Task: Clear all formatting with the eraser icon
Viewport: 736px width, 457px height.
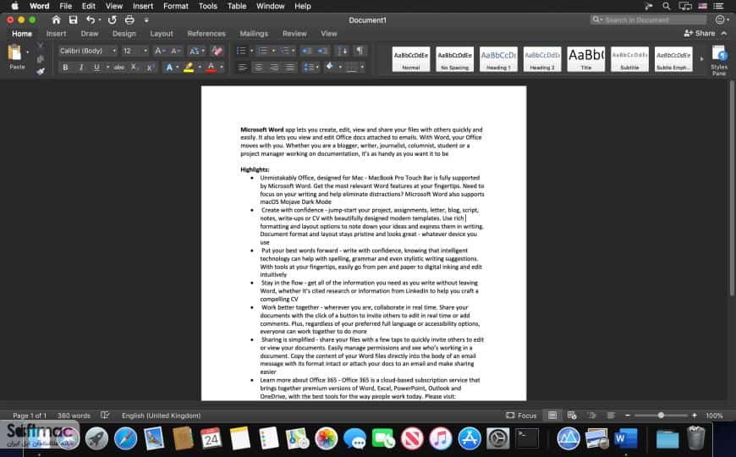Action: (217, 51)
